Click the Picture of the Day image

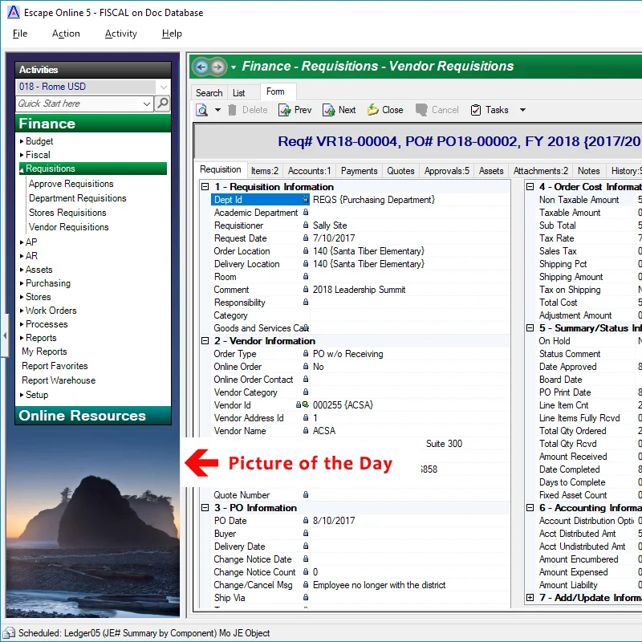point(93,520)
